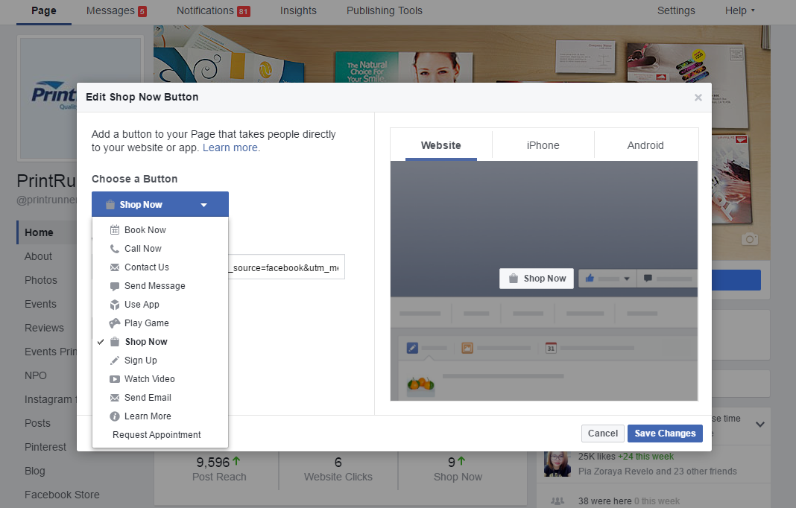Click Cancel in the dialog
The width and height of the screenshot is (796, 508).
[602, 434]
